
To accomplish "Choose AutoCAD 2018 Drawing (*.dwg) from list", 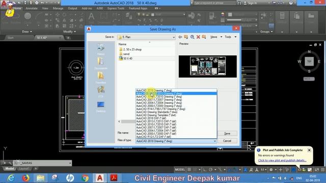I will (176, 90).
